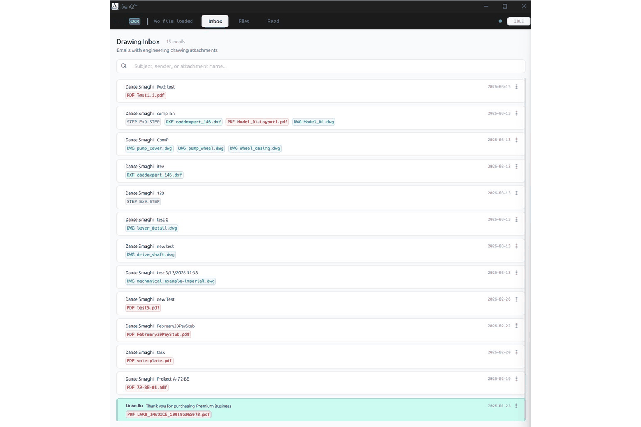Switch to the Read tab
The image size is (641, 427).
(273, 21)
